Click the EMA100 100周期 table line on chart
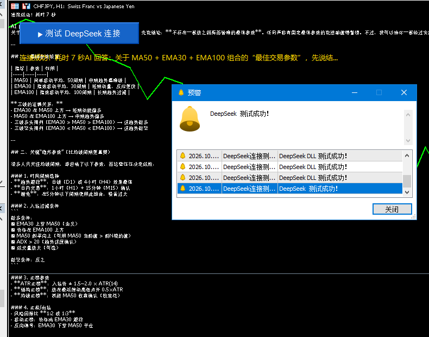Screen dimensions: 429x337 tap(70, 92)
